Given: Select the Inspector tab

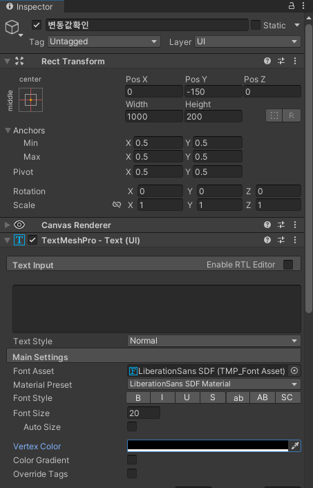Looking at the screenshot, I should tap(32, 6).
